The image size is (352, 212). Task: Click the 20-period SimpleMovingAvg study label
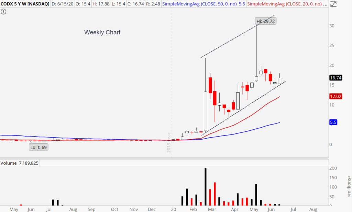click(284, 4)
